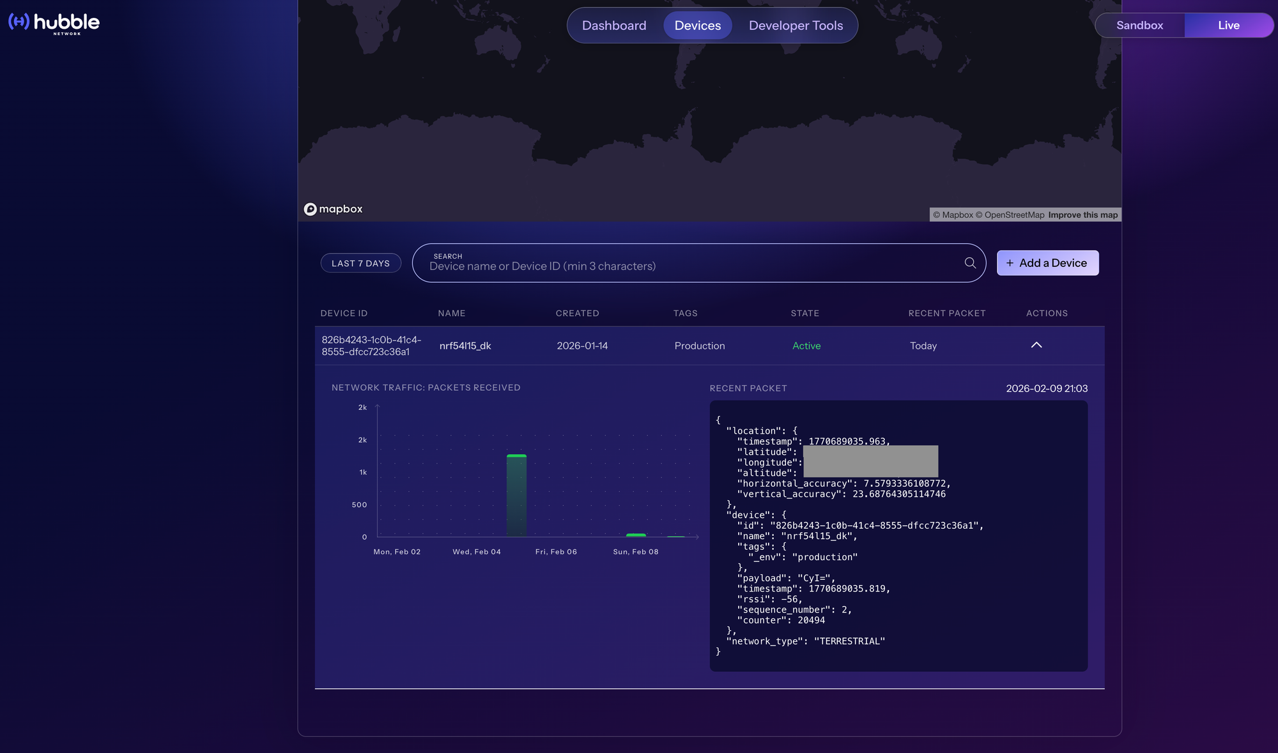Open the RECENT PACKET column sort options

946,313
